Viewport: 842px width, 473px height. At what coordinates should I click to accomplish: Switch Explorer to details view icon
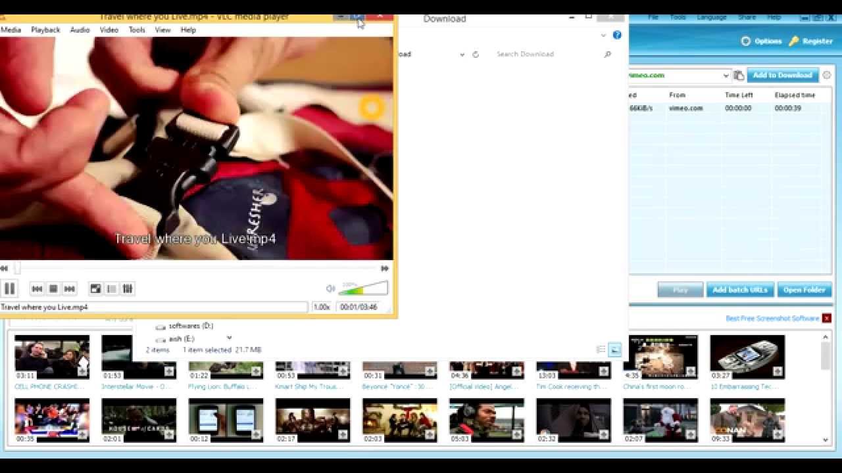click(x=601, y=350)
